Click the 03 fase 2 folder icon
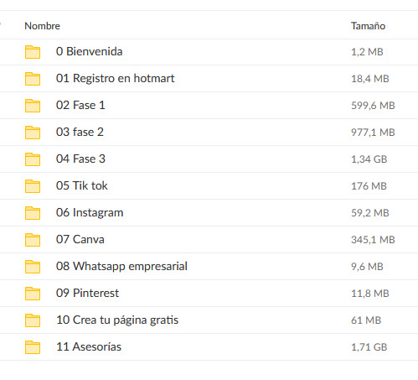This screenshot has height=380, width=418. coord(33,133)
